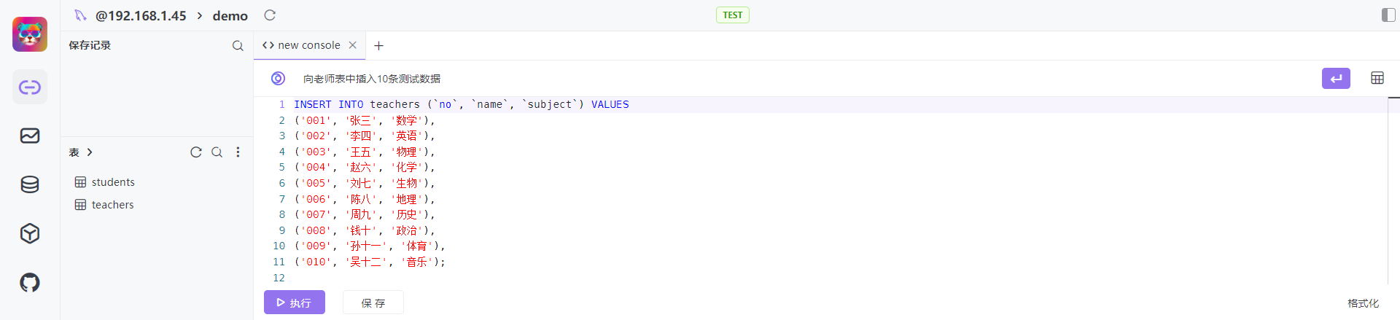Close the new console tab

pyautogui.click(x=353, y=45)
